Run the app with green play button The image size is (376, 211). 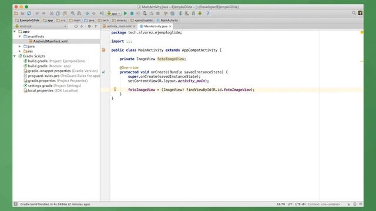125,13
